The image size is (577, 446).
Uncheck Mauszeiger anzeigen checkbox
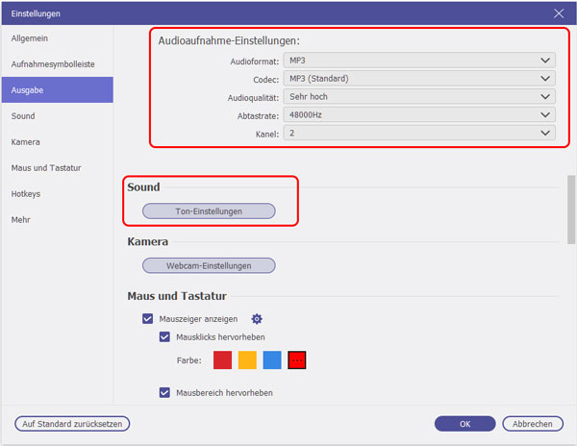(147, 318)
